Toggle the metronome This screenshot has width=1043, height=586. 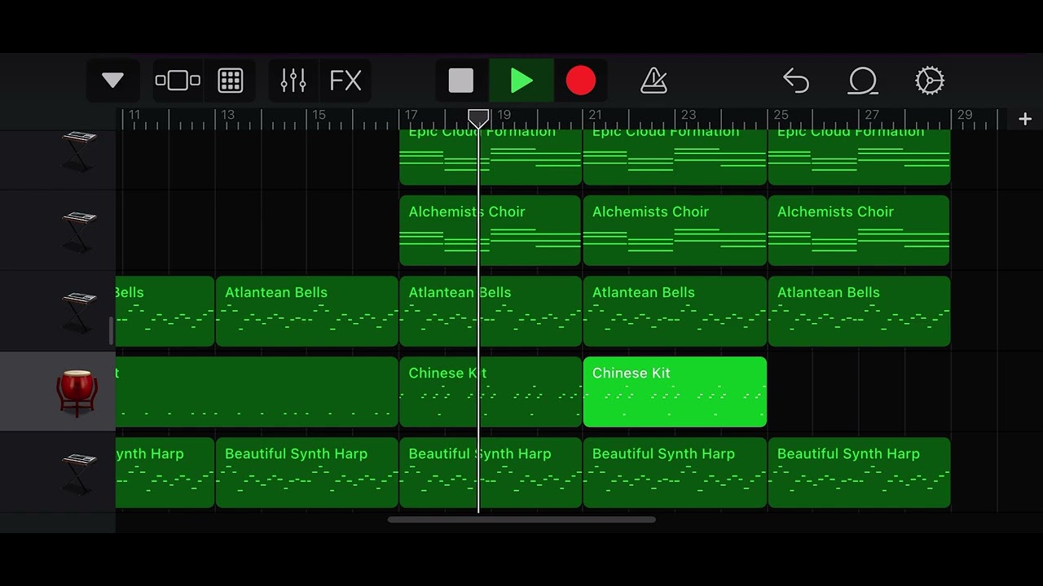(654, 81)
